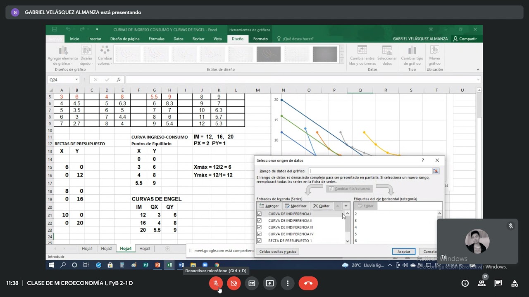Toggle the Meet microphone button
The image size is (529, 297).
coord(216,283)
